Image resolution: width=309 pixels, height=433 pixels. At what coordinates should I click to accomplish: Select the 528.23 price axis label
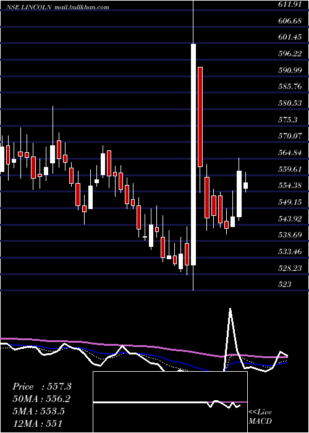[290, 268]
